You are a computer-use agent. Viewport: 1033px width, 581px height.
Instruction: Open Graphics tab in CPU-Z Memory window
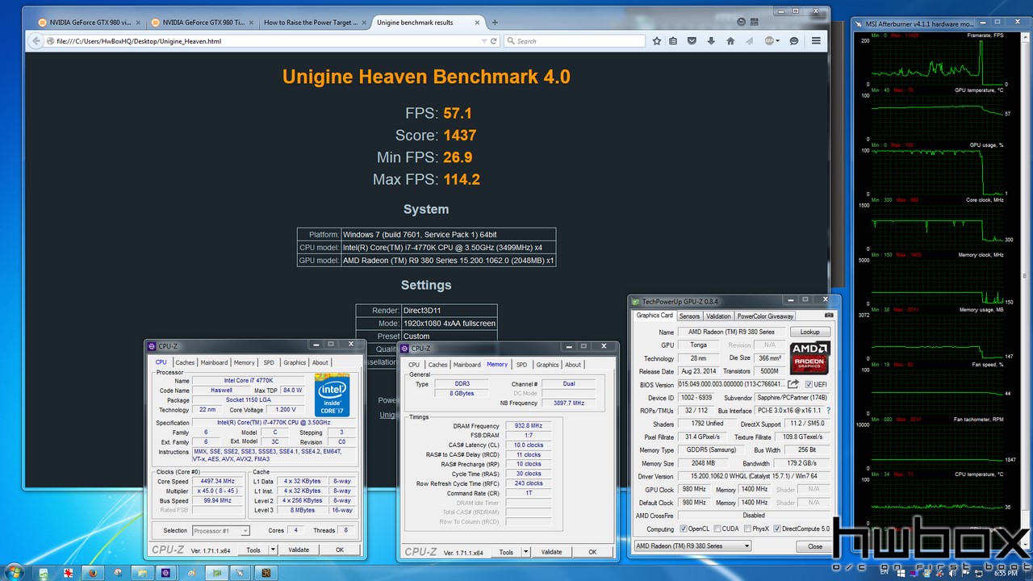[547, 365]
